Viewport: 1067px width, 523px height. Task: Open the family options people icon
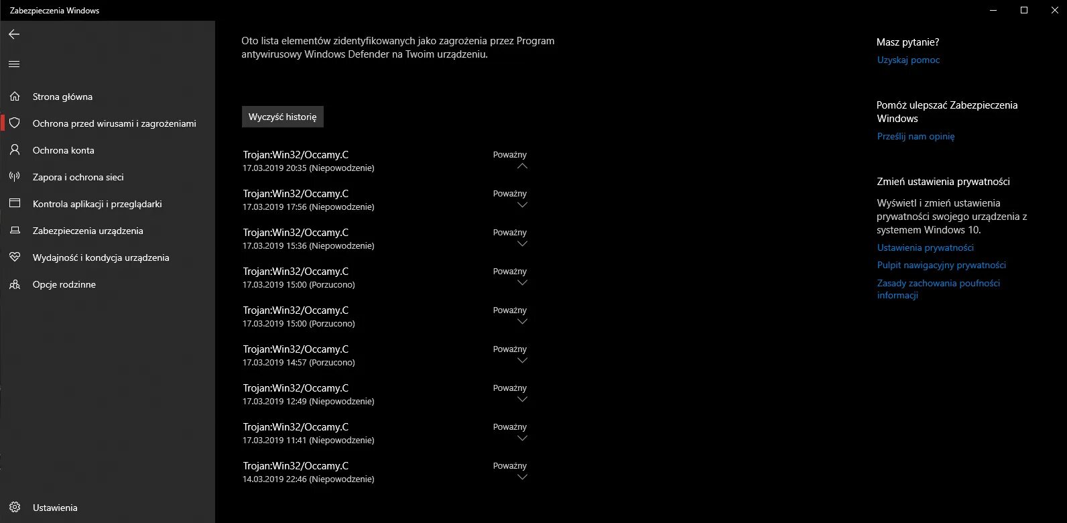point(15,284)
